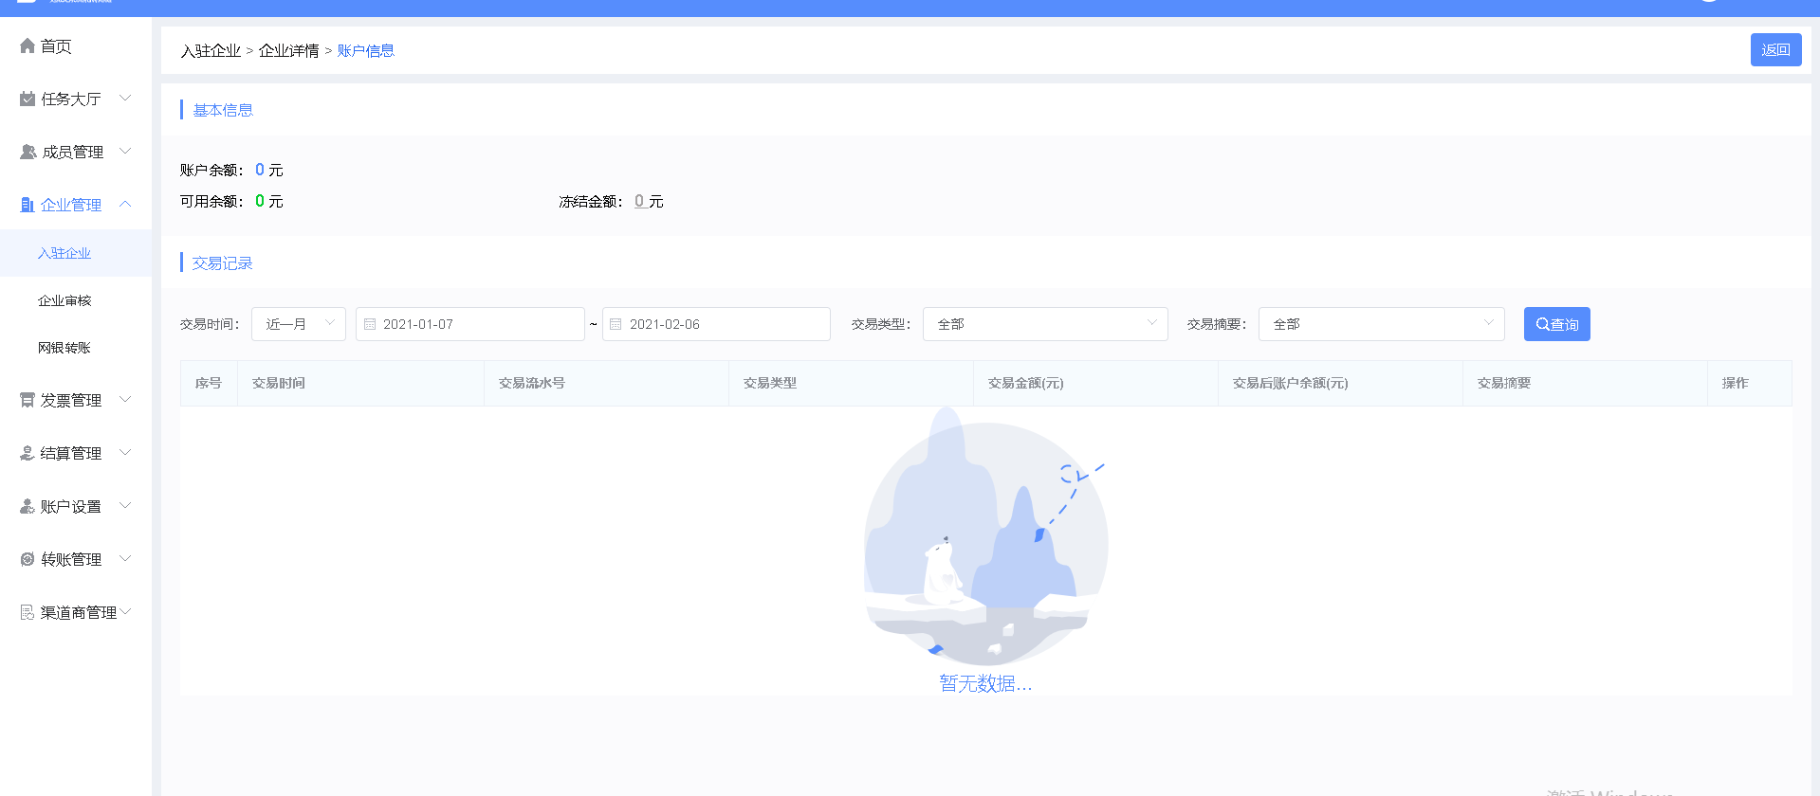Select the 入驻企业 sidebar submenu item
The height and width of the screenshot is (796, 1820).
coord(64,254)
